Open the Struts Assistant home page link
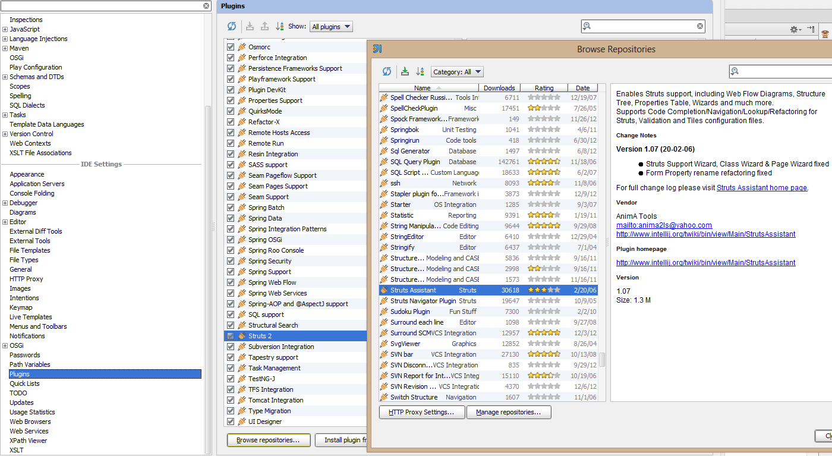This screenshot has height=456, width=832. coord(762,188)
